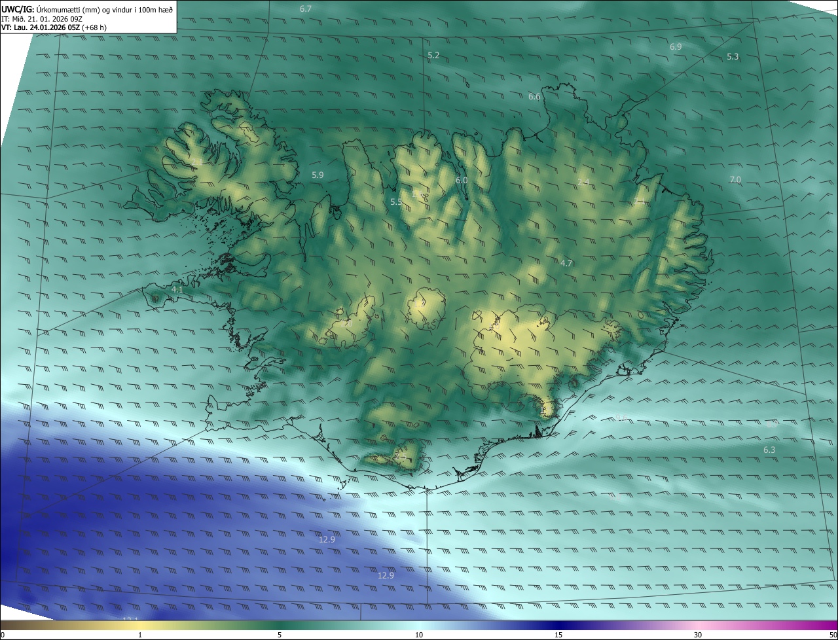The image size is (838, 640).
Task: Click the 5.5 value label on the map
Action: pyautogui.click(x=396, y=202)
